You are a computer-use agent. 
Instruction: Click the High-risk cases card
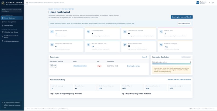(x=175, y=33)
